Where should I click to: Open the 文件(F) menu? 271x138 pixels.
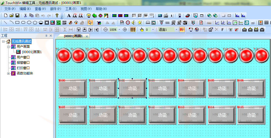pyautogui.click(x=10, y=9)
